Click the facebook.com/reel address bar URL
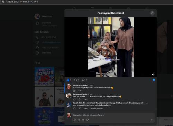Screen dimensions: 173x126 point(22,2)
